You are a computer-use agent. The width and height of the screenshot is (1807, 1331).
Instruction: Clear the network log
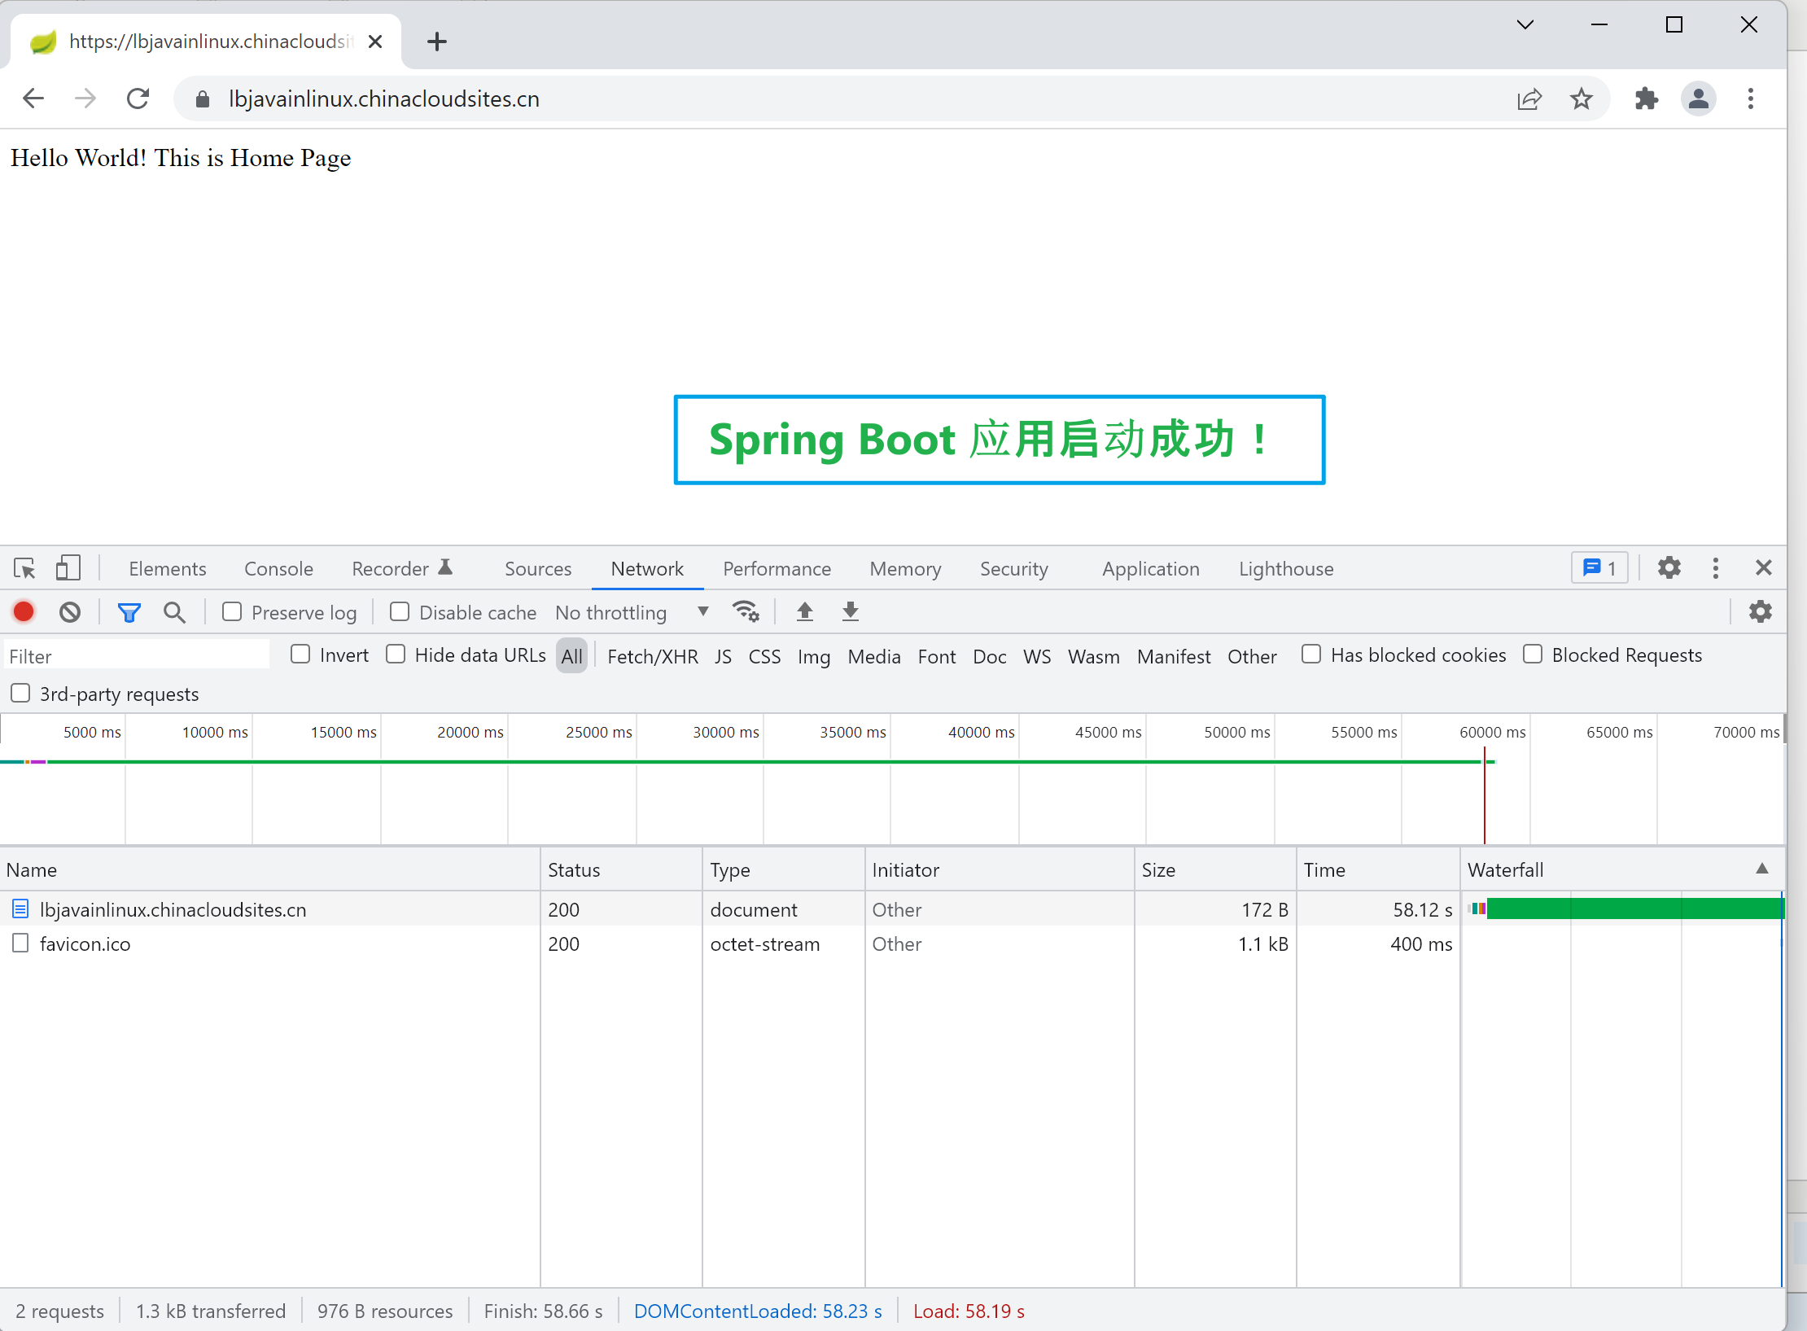70,612
